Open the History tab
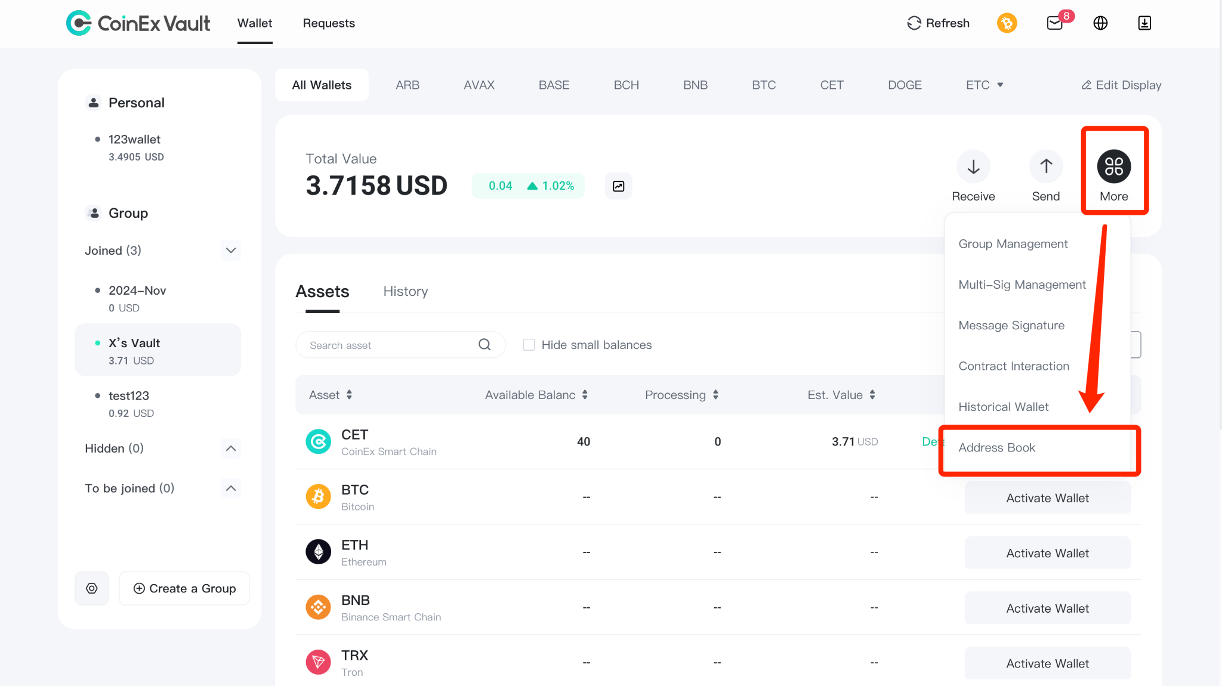Viewport: 1222px width, 686px height. [x=406, y=291]
